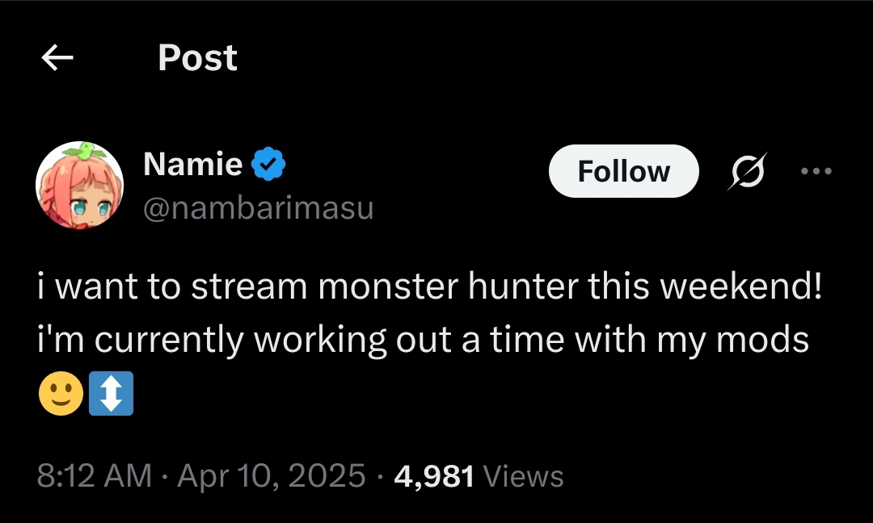
Task: Click the smiley face emoji
Action: coord(61,396)
